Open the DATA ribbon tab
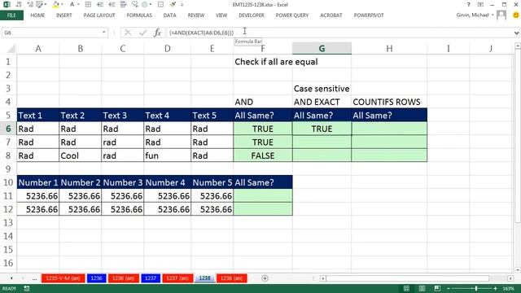Screen dimensions: 521x293 coord(170,15)
